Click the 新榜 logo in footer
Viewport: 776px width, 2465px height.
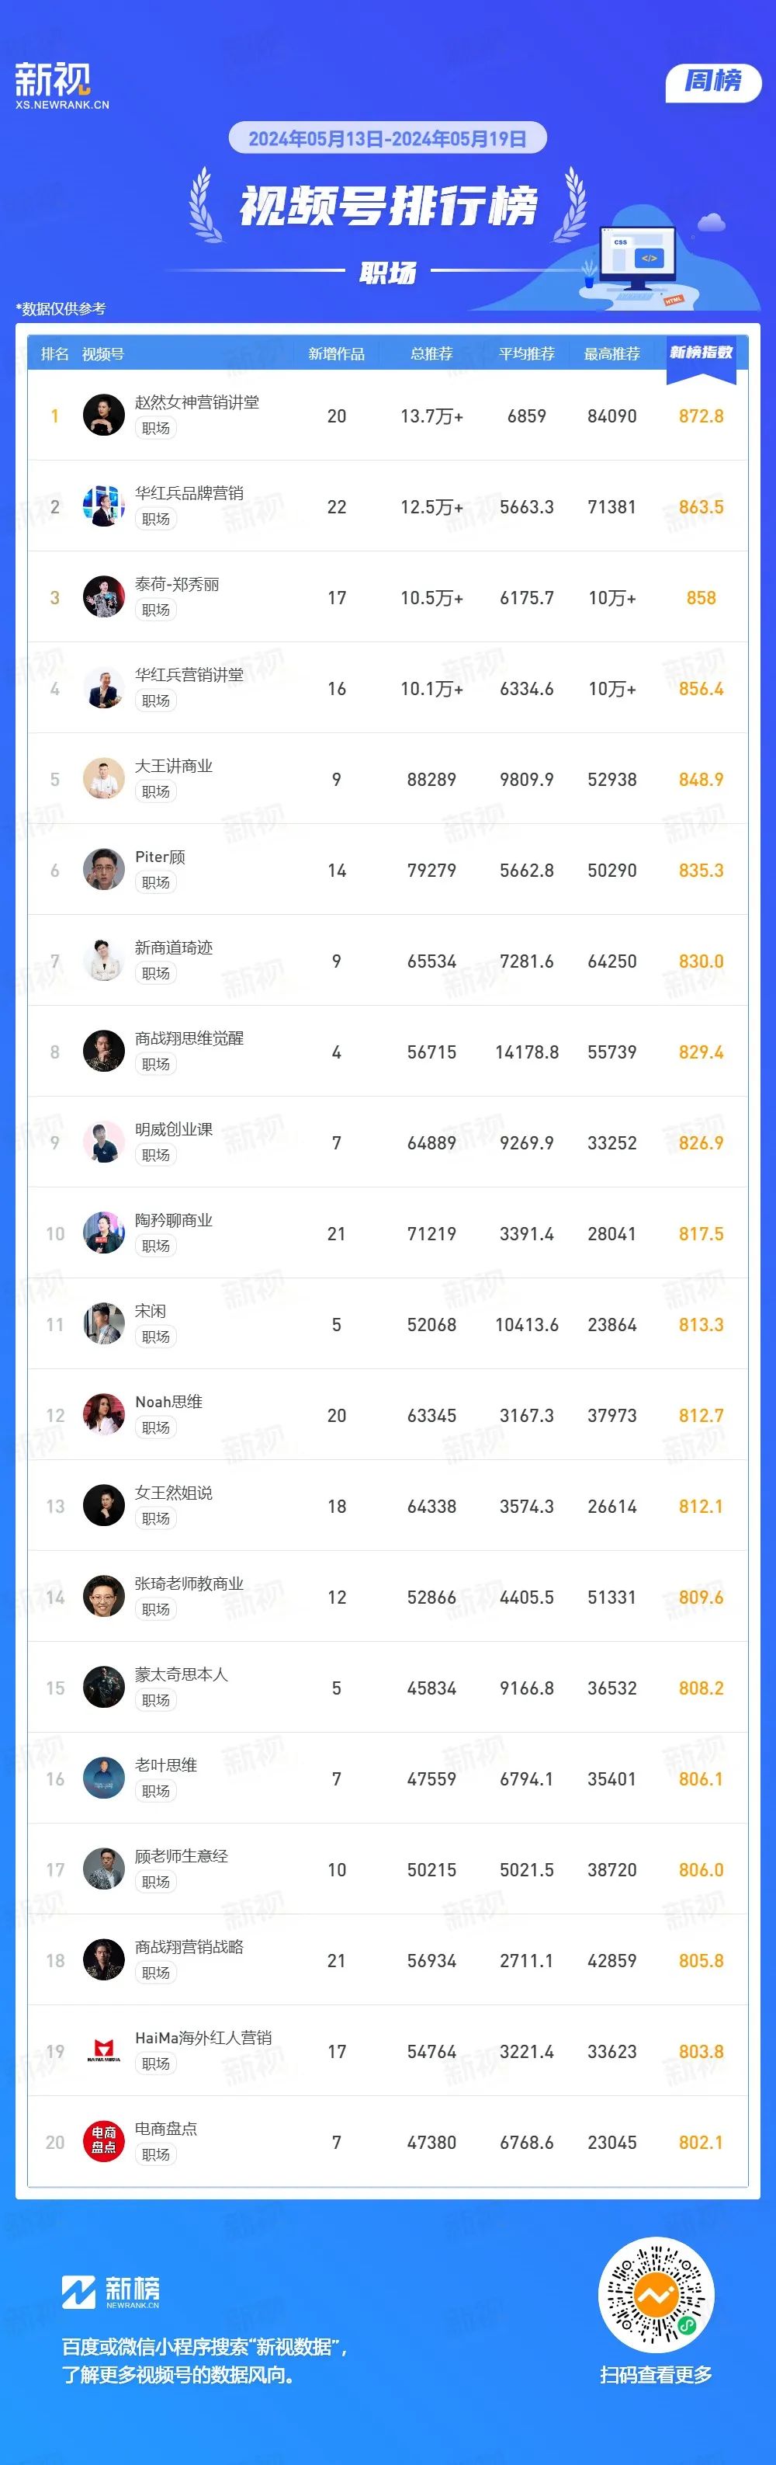[110, 2291]
